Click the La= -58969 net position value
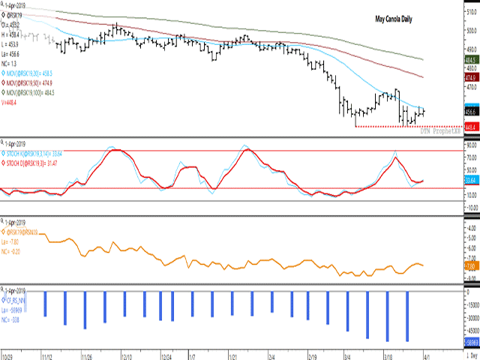 pyautogui.click(x=12, y=310)
